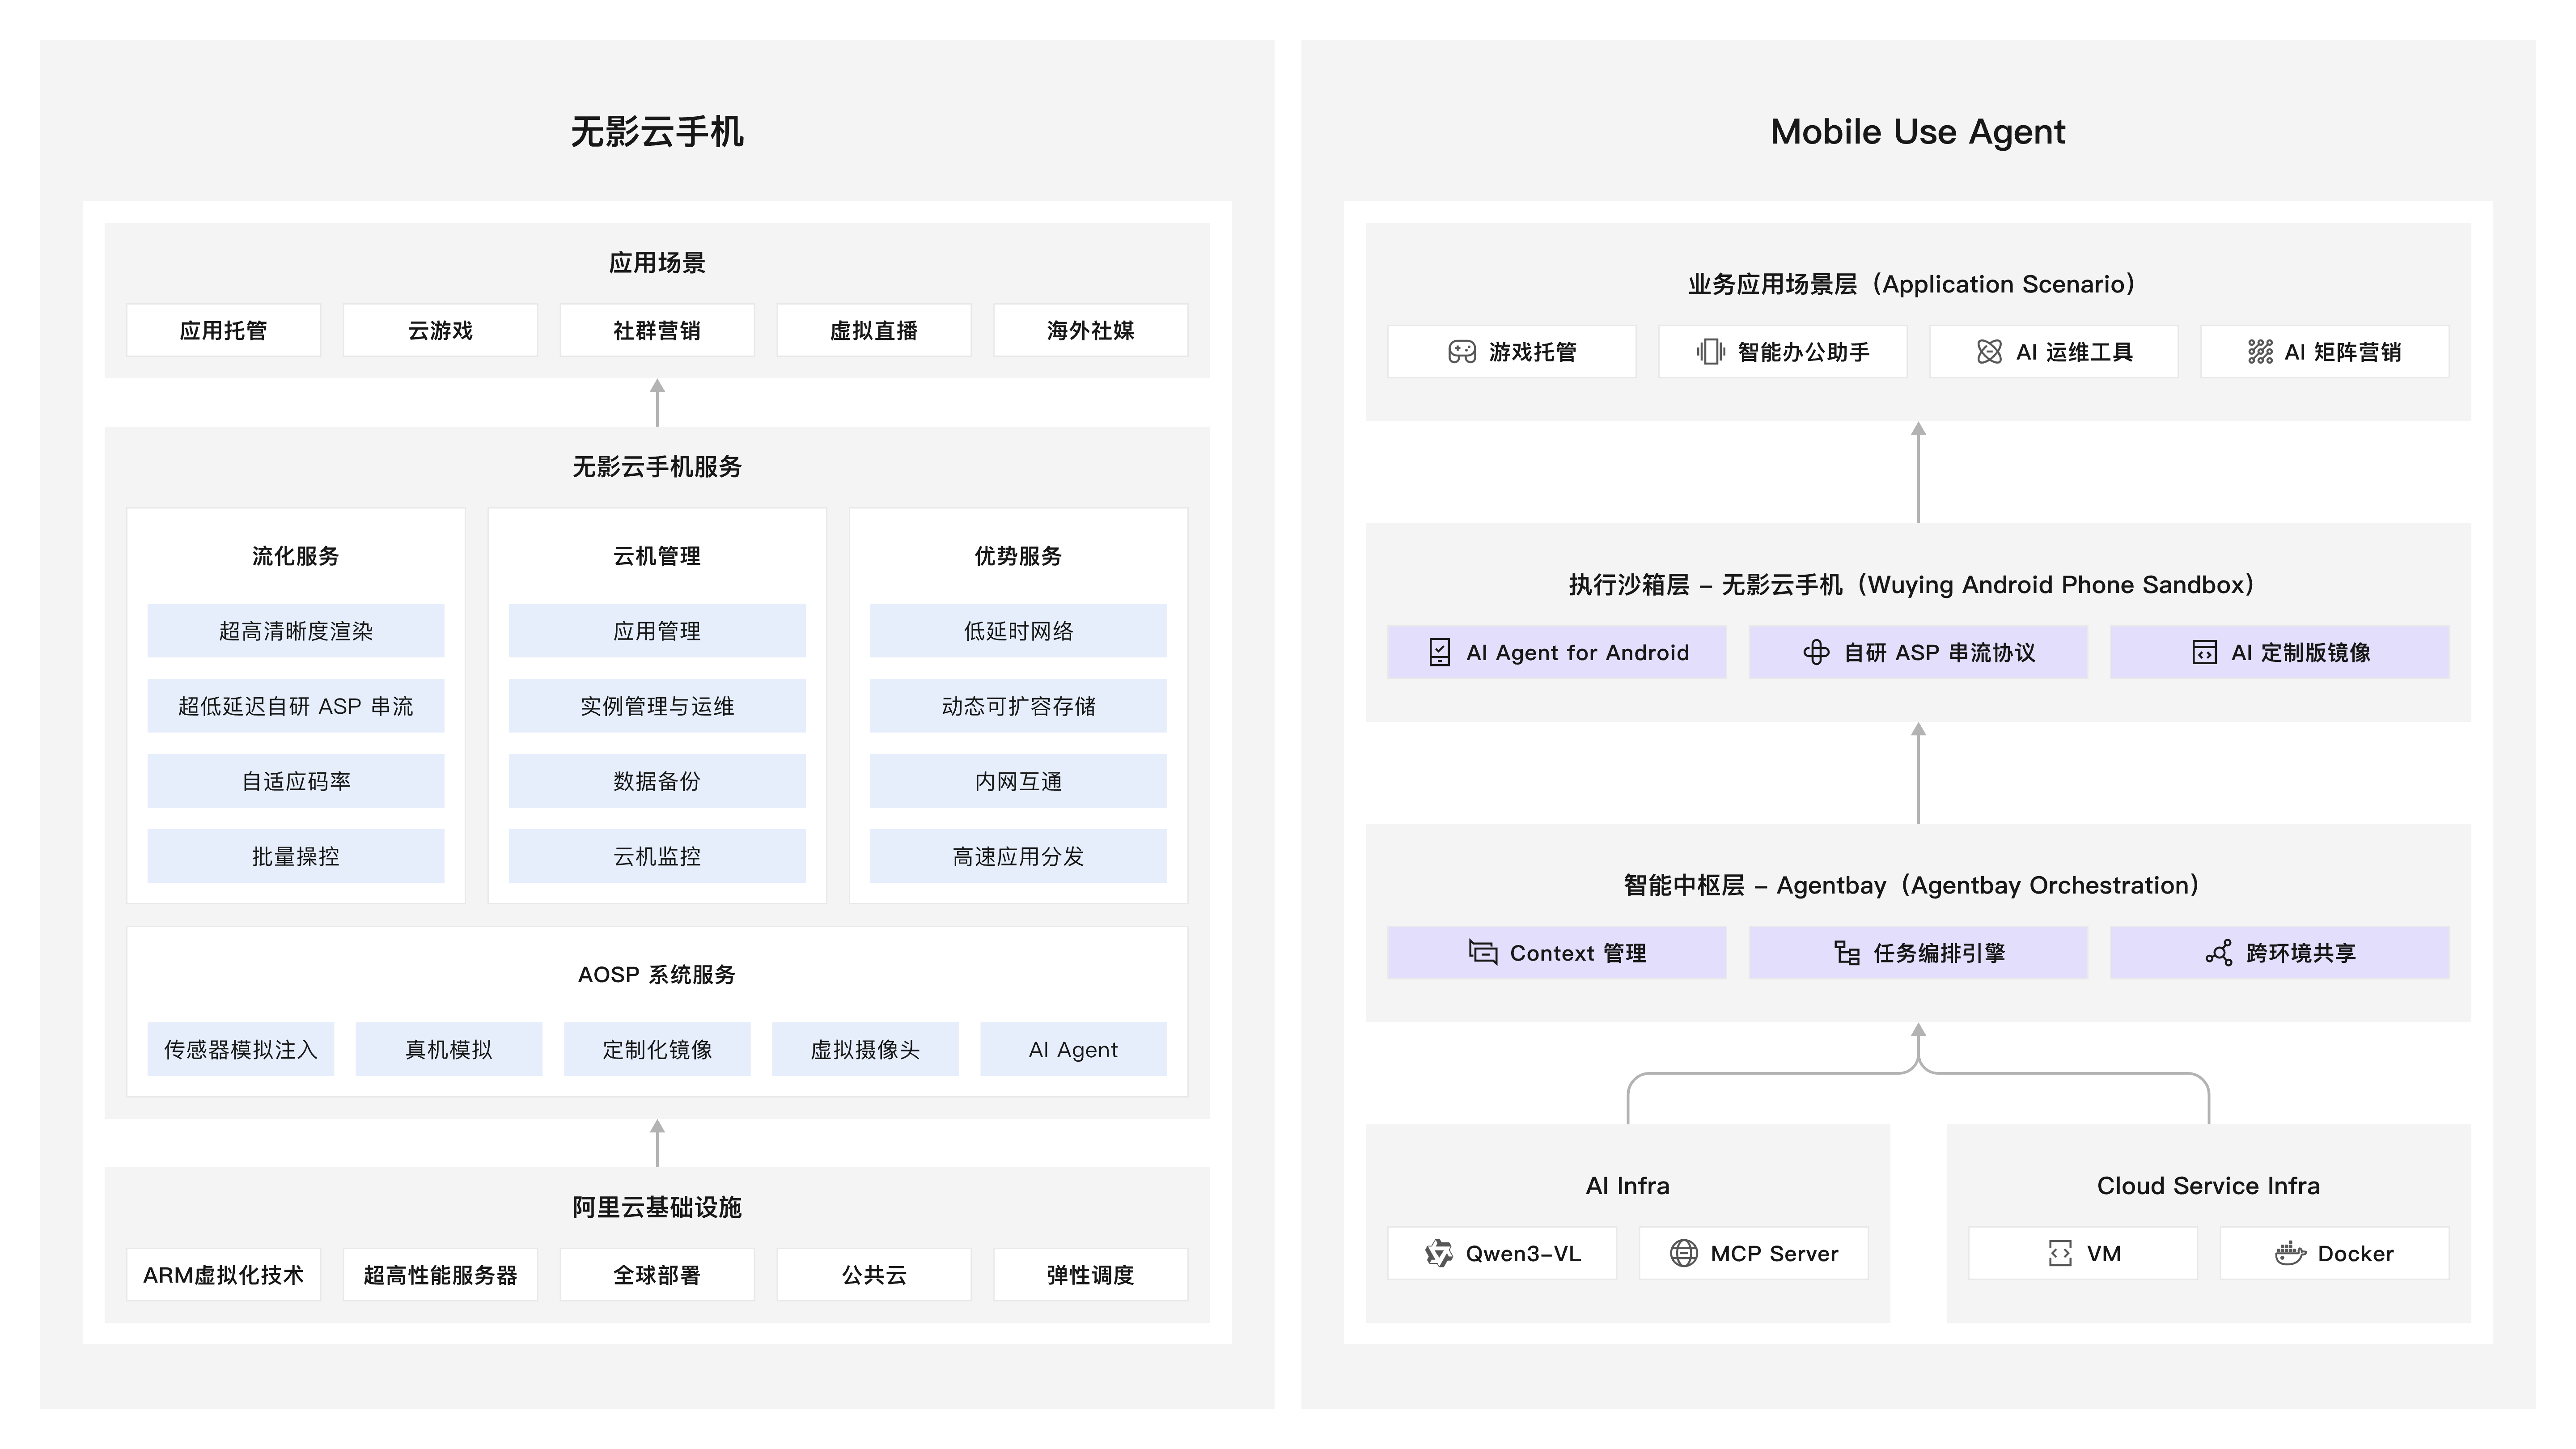Click the 公共云 box
Image resolution: width=2576 pixels, height=1449 pixels.
click(x=874, y=1275)
